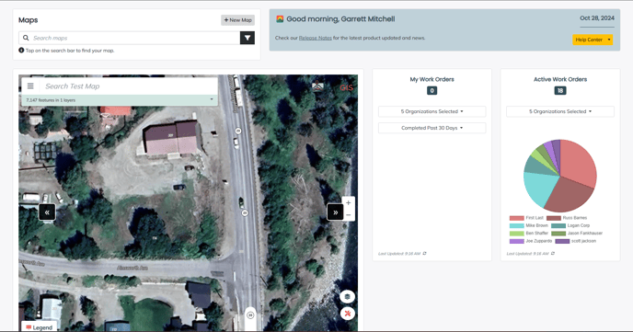This screenshot has height=332, width=633.
Task: Click the Active Work Orders count badge 18
Action: [560, 91]
